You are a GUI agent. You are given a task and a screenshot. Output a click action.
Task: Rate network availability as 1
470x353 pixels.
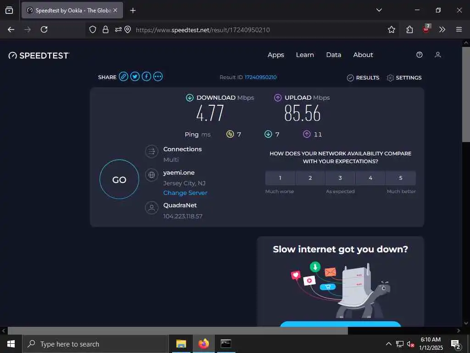pos(280,178)
